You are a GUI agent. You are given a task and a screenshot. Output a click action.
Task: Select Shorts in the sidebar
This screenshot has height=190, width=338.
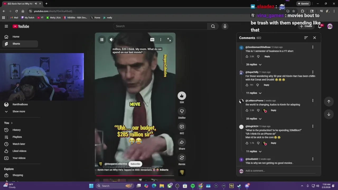[x=20, y=44]
